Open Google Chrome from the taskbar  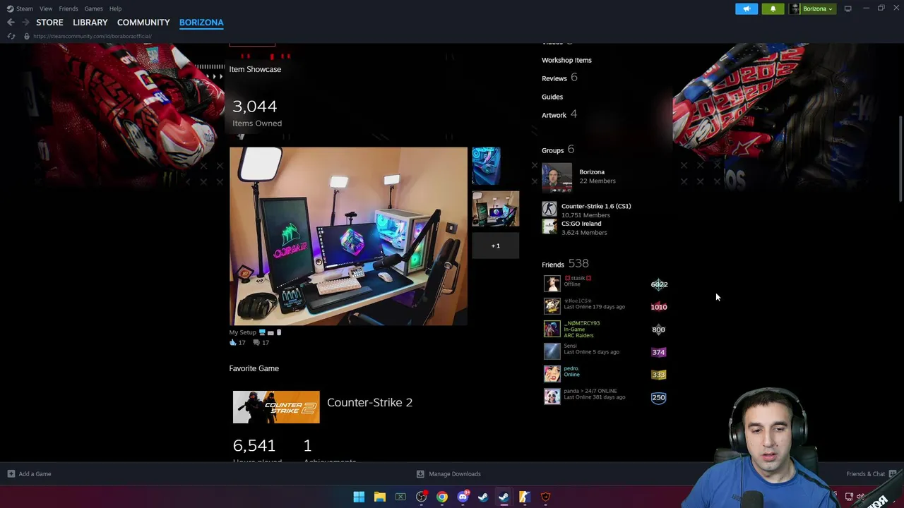coord(442,497)
